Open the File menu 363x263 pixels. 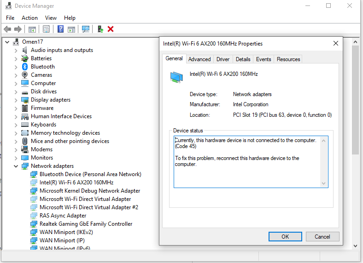click(x=10, y=18)
